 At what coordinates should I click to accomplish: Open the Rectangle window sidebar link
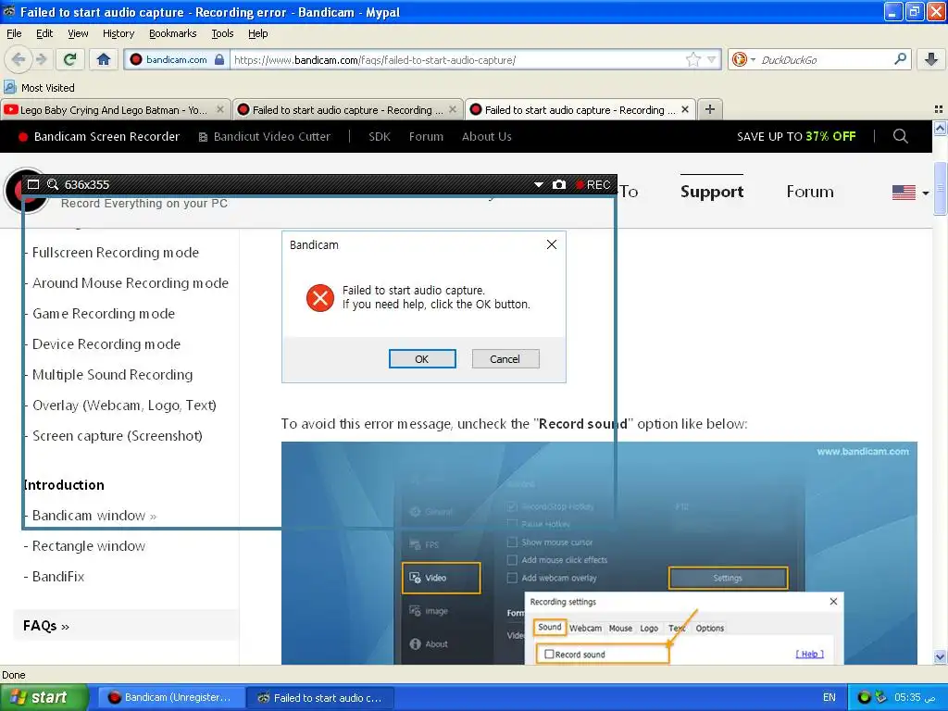[x=88, y=546]
